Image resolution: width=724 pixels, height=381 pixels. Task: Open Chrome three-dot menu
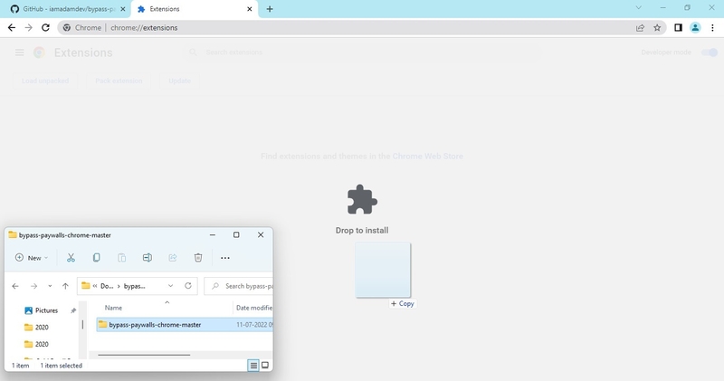(x=712, y=28)
